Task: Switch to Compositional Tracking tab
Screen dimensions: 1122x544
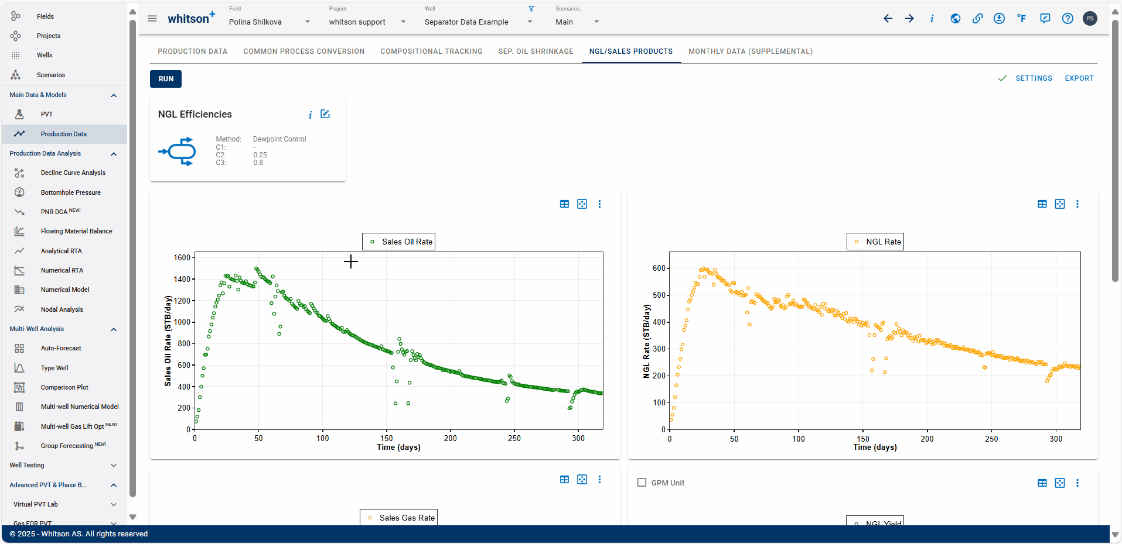Action: click(x=431, y=51)
